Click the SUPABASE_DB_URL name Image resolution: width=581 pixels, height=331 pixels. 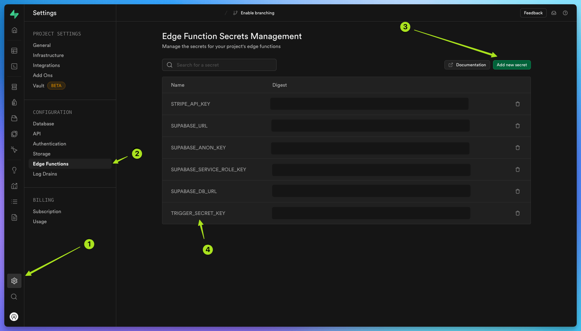pyautogui.click(x=194, y=191)
